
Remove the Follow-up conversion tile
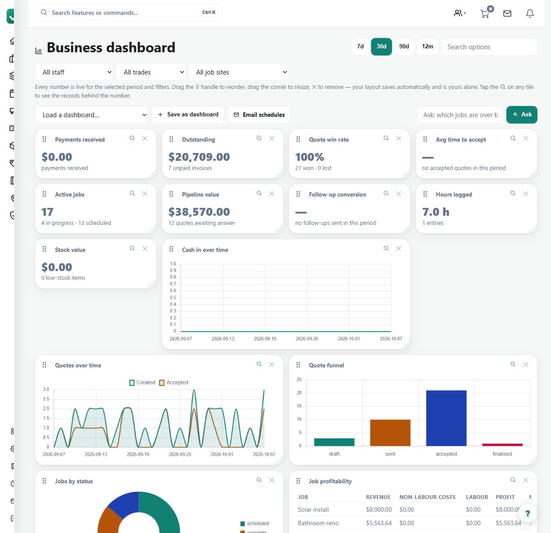(x=398, y=193)
